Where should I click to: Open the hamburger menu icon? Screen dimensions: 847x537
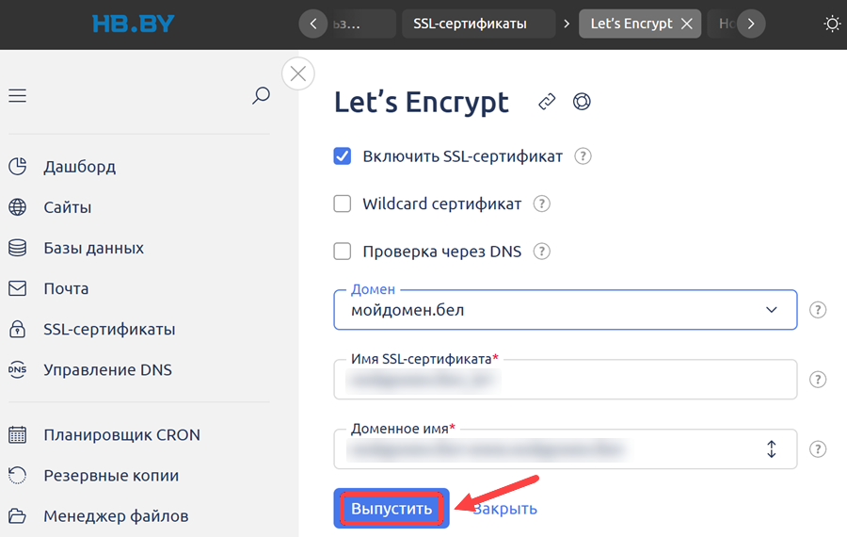(17, 96)
